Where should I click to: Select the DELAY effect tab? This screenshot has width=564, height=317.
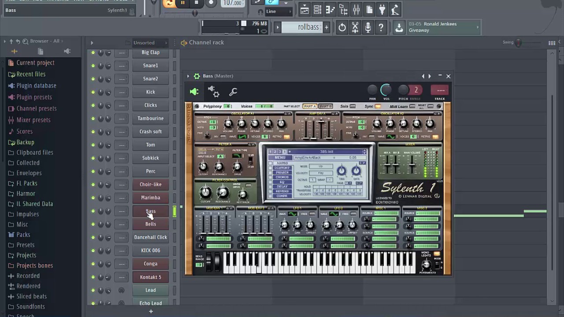(282, 187)
